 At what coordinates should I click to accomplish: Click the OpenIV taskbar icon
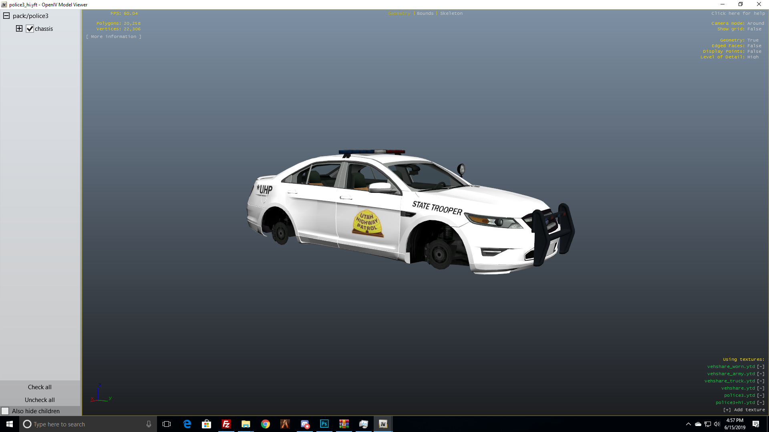[383, 424]
